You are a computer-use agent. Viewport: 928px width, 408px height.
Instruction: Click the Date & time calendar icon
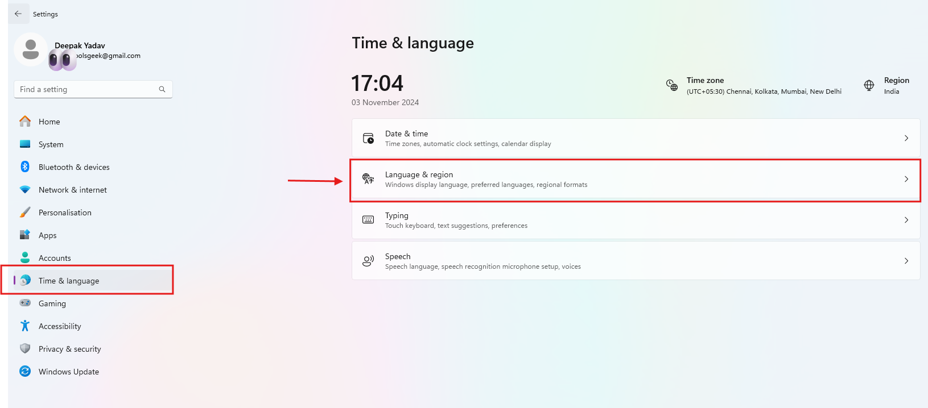pyautogui.click(x=368, y=138)
